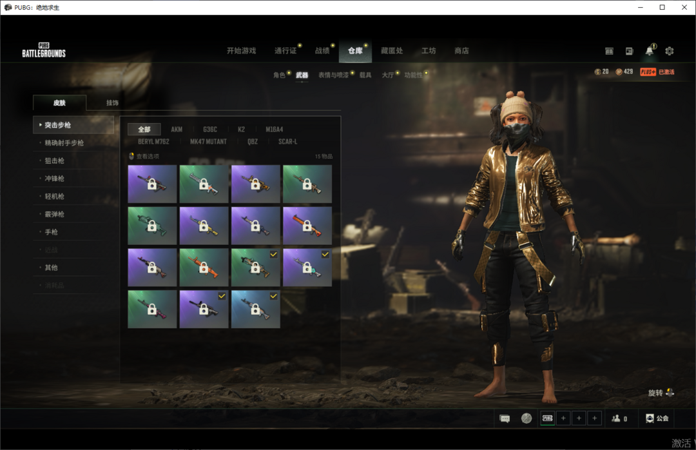This screenshot has width=696, height=450.
Task: Click the round crossed-out icon beside chat
Action: [x=527, y=418]
